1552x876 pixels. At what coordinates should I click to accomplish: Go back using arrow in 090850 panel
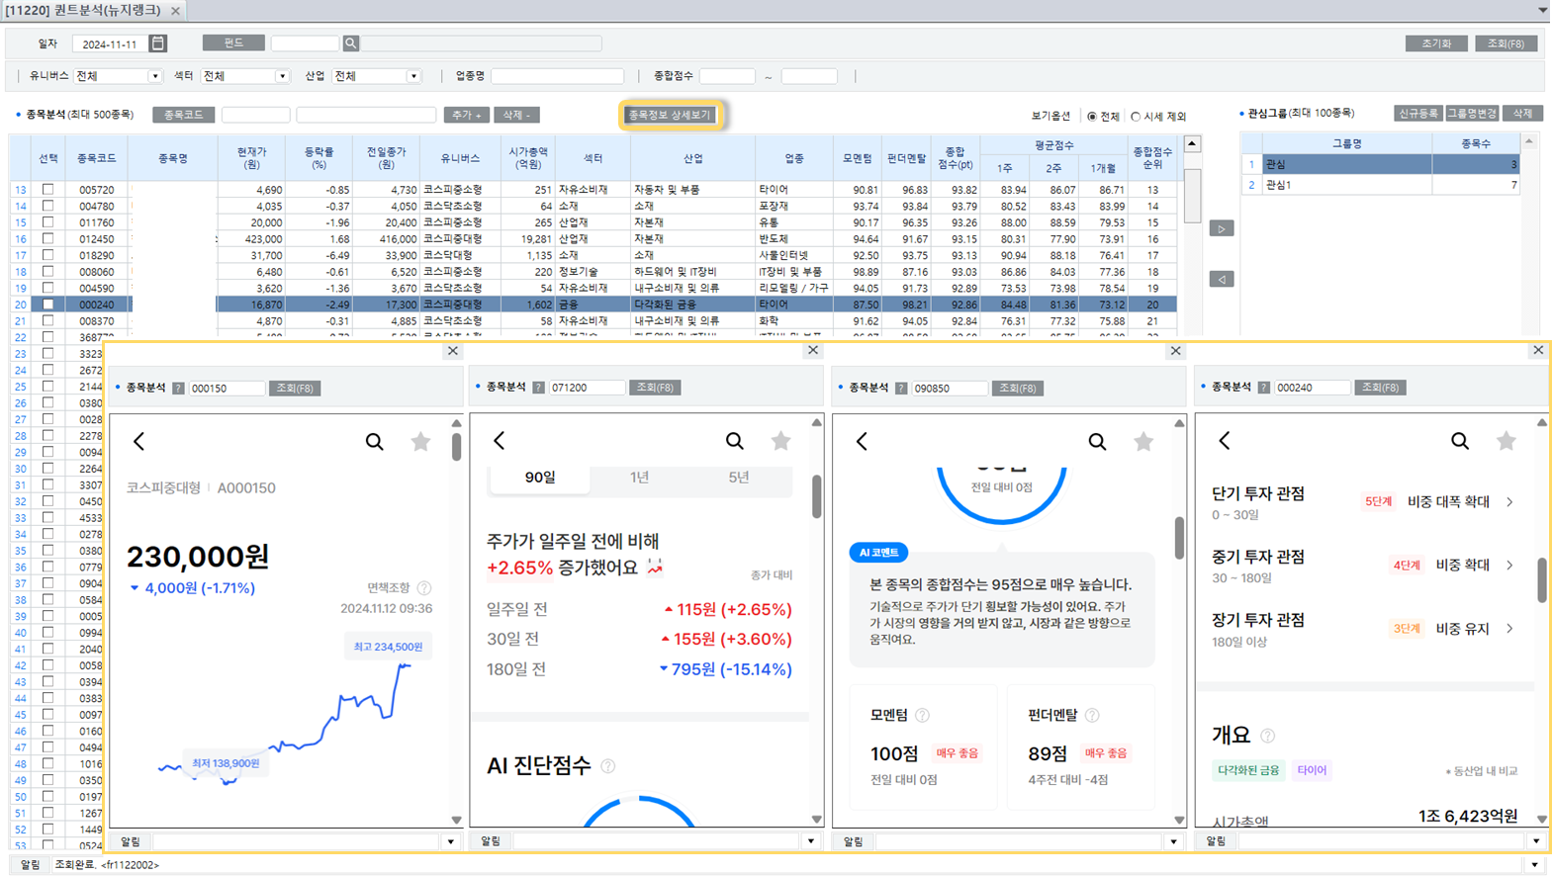coord(862,442)
